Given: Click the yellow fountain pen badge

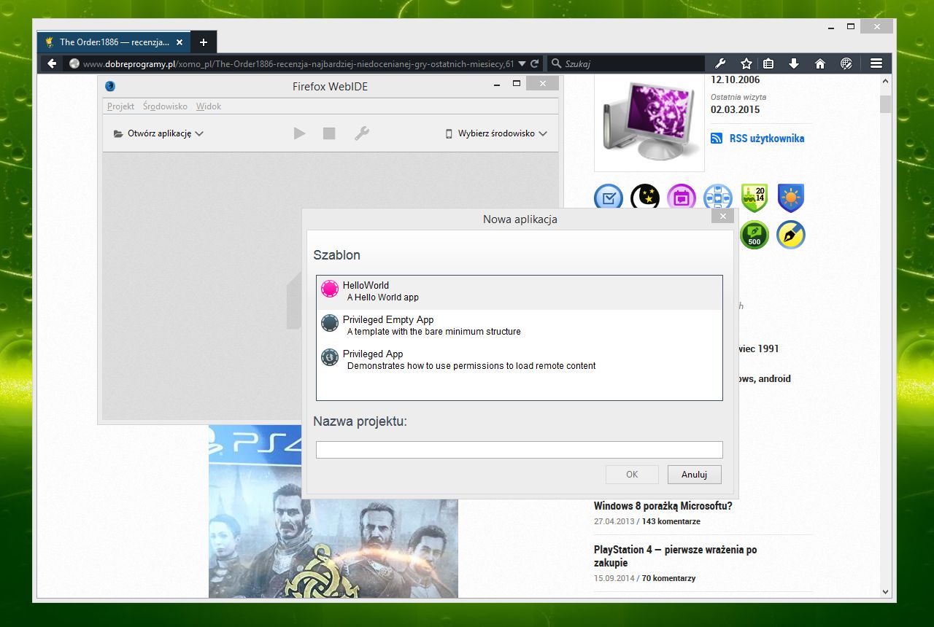Looking at the screenshot, I should 791,235.
